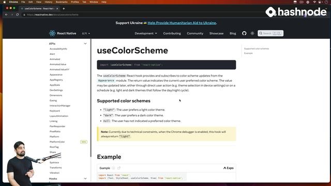The width and height of the screenshot is (331, 186).
Task: Select AccessibilityInfo in the sidebar
Action: click(58, 49)
